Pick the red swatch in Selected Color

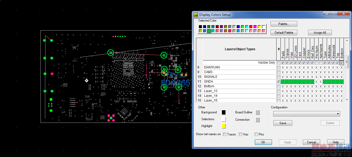(251, 27)
